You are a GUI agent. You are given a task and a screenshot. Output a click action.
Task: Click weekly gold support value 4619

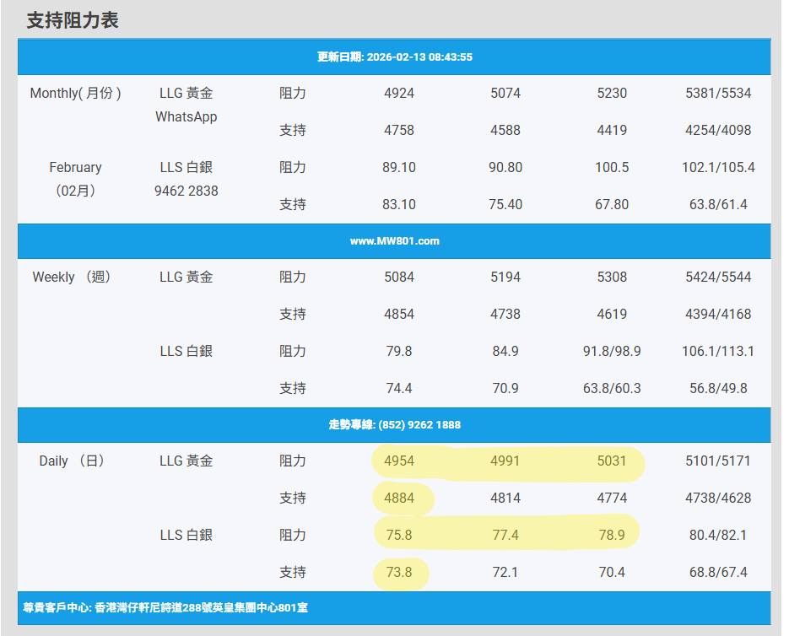(x=612, y=315)
